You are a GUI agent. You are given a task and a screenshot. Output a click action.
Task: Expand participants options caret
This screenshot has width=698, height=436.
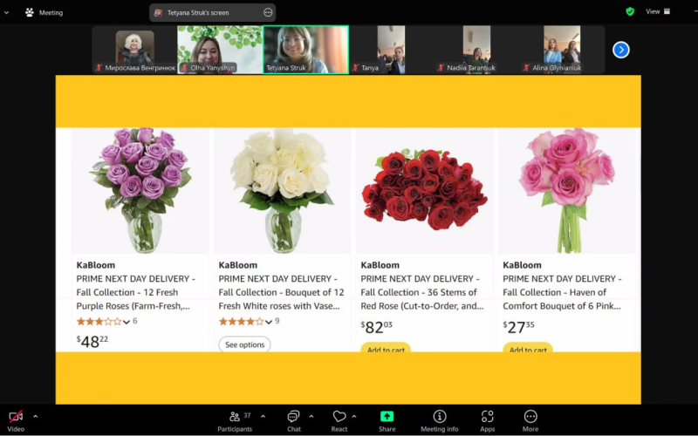point(263,417)
